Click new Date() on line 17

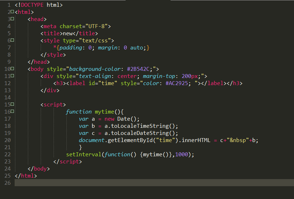(x=122, y=119)
